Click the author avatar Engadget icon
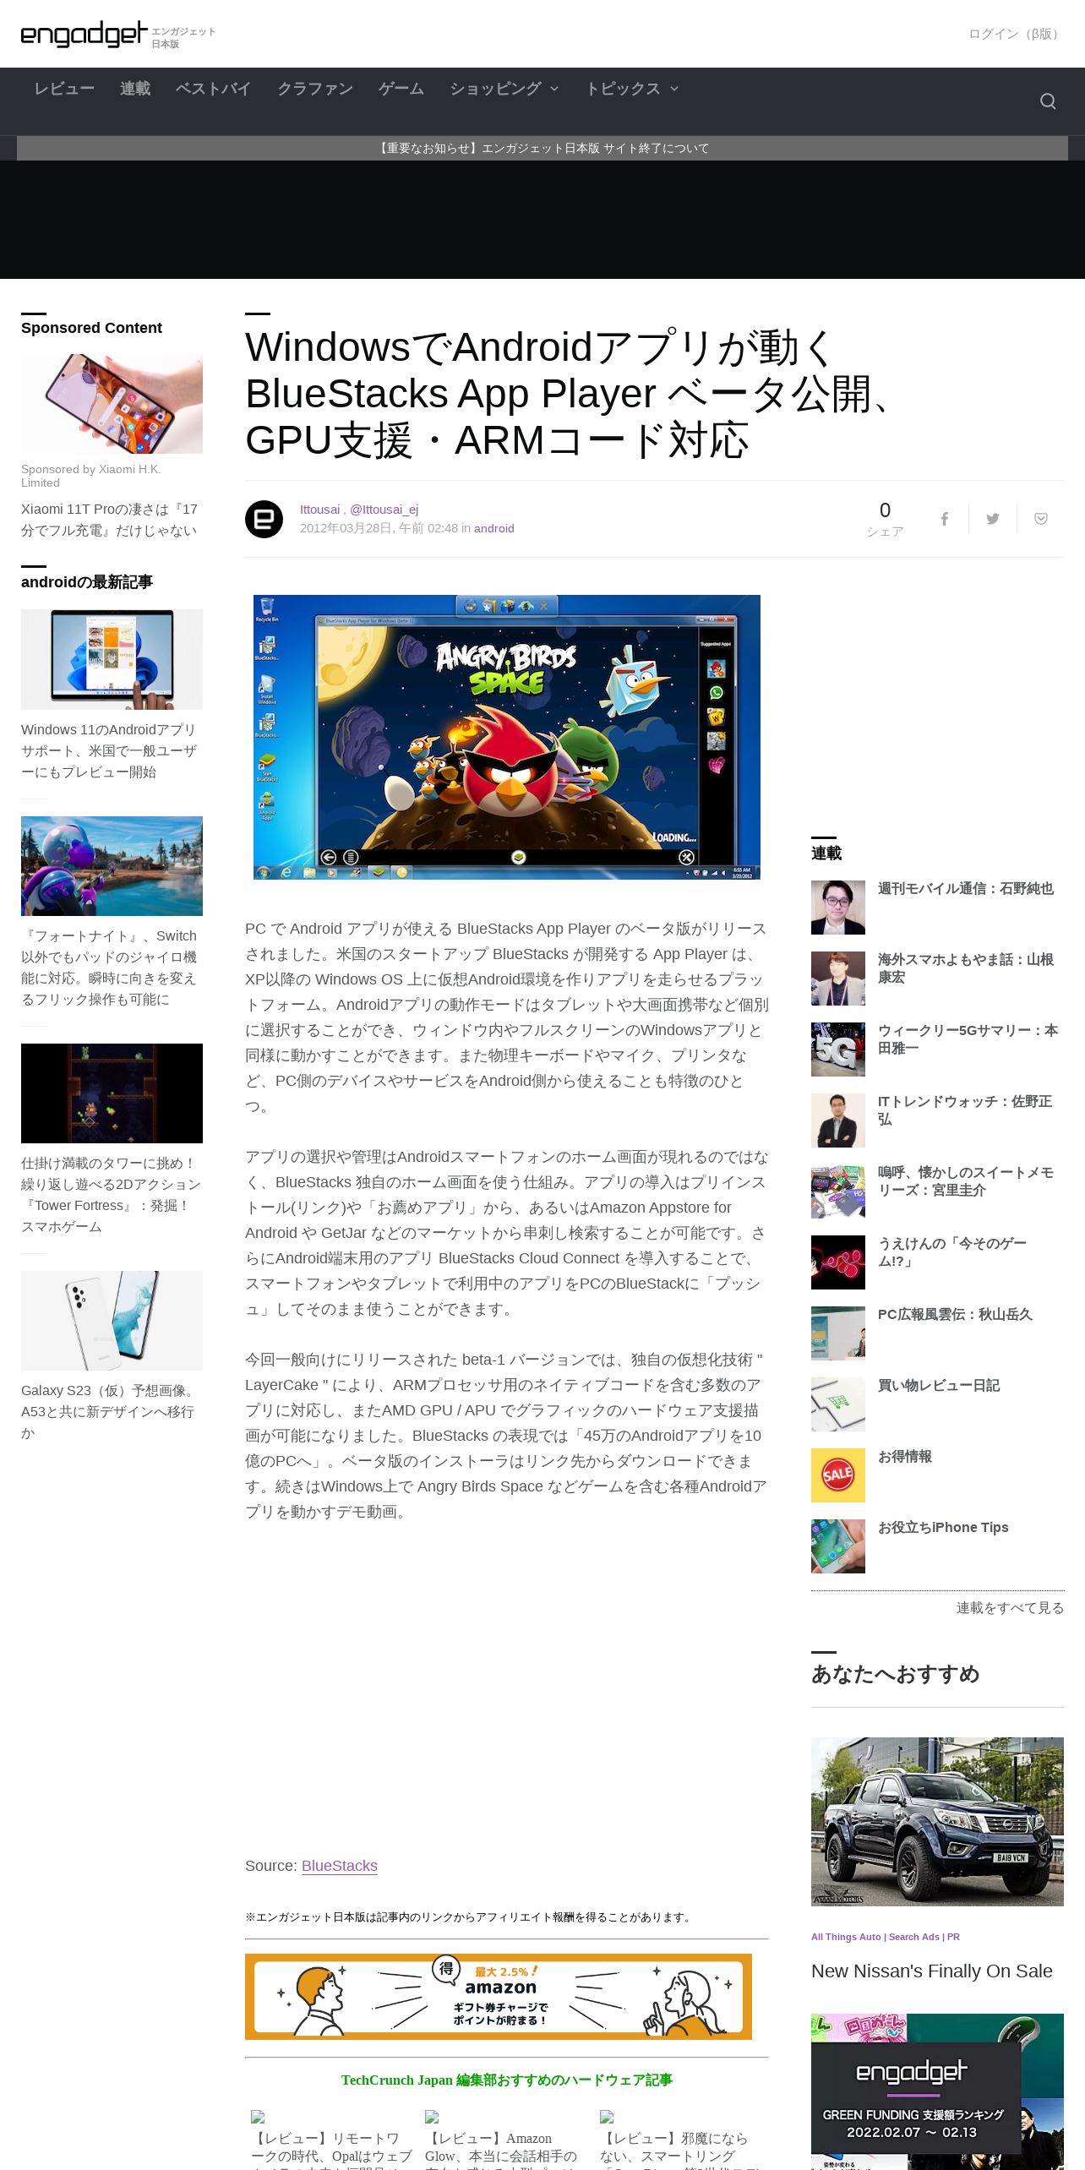The width and height of the screenshot is (1085, 2170). click(264, 519)
